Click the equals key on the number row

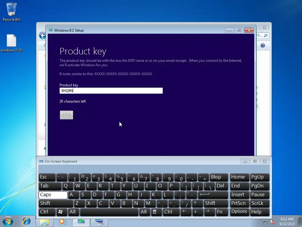203,177
